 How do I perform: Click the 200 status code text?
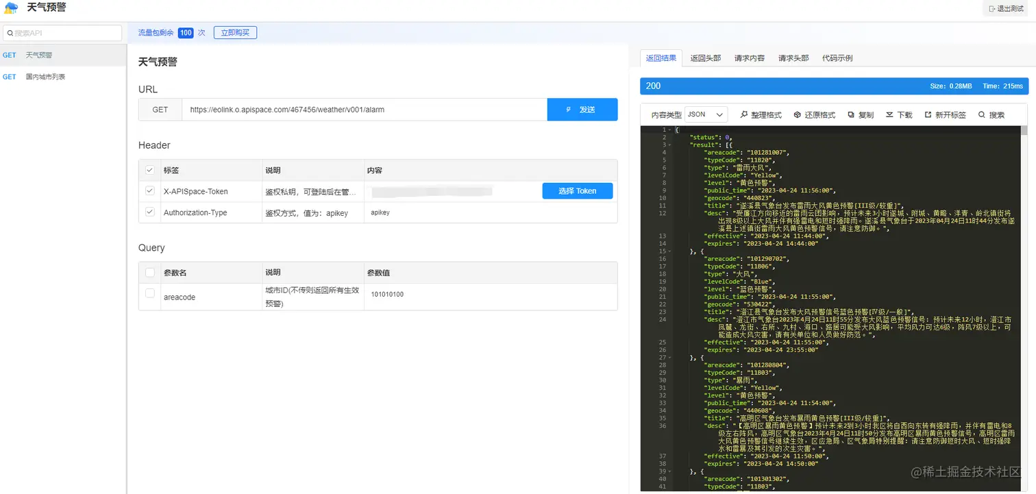coord(653,86)
